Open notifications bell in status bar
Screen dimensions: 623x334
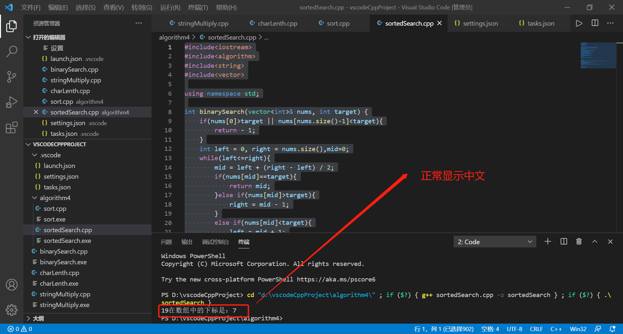click(613, 329)
